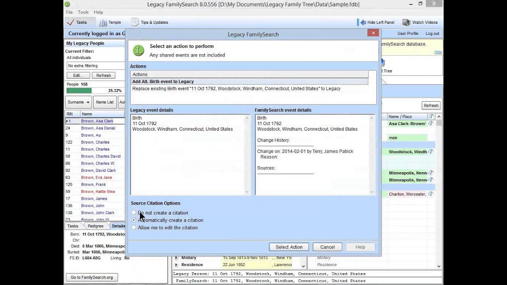The width and height of the screenshot is (507, 285).
Task: Click info icon in Name / Place header
Action: pos(431,116)
